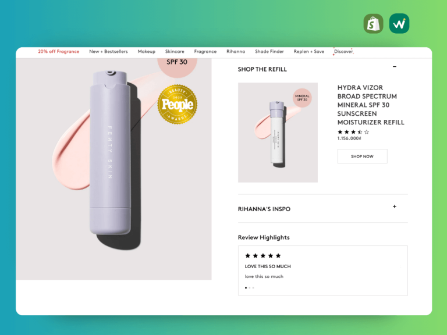
Task: Open Hydra Vizor refill product title link
Action: 371,105
